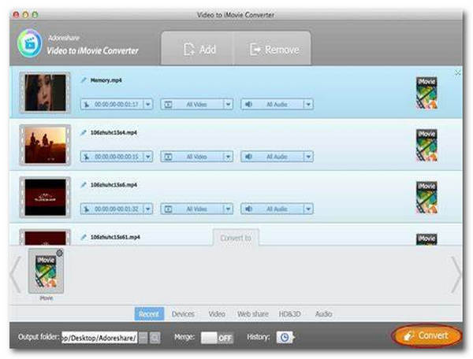Switch to the Recent tab
The height and width of the screenshot is (359, 473).
point(149,314)
